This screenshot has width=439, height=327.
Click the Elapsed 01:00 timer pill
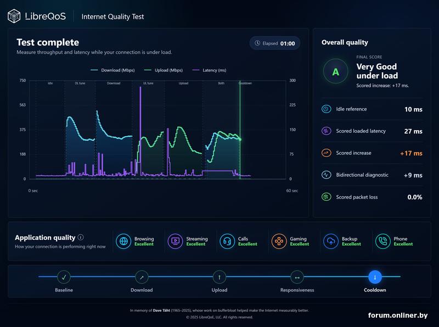(275, 43)
